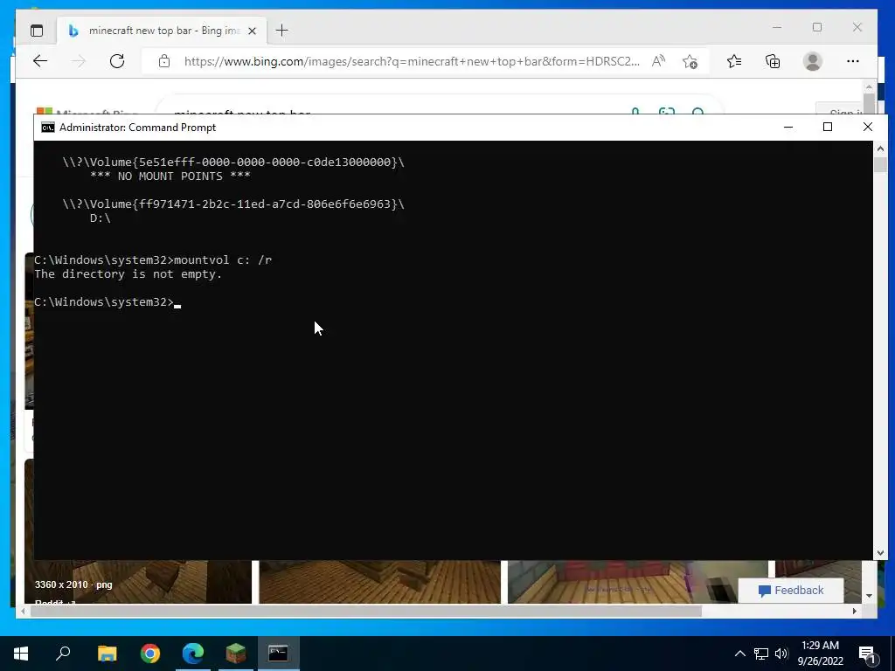This screenshot has height=671, width=895.
Task: Minimize the Command Prompt window
Action: tap(788, 128)
